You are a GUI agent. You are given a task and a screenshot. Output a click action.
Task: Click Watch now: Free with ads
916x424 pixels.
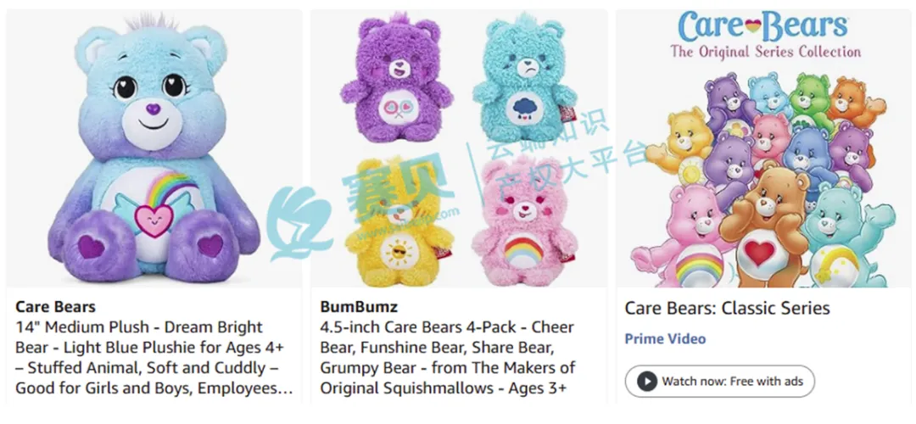click(x=720, y=382)
